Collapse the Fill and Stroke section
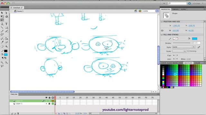This screenshot has width=206, height=115. [x=162, y=35]
